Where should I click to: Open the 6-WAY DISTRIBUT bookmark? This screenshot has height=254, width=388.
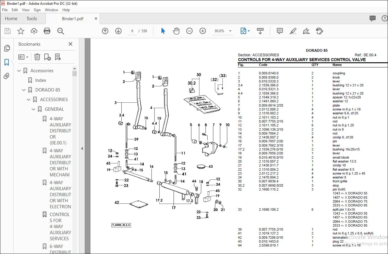61,249
